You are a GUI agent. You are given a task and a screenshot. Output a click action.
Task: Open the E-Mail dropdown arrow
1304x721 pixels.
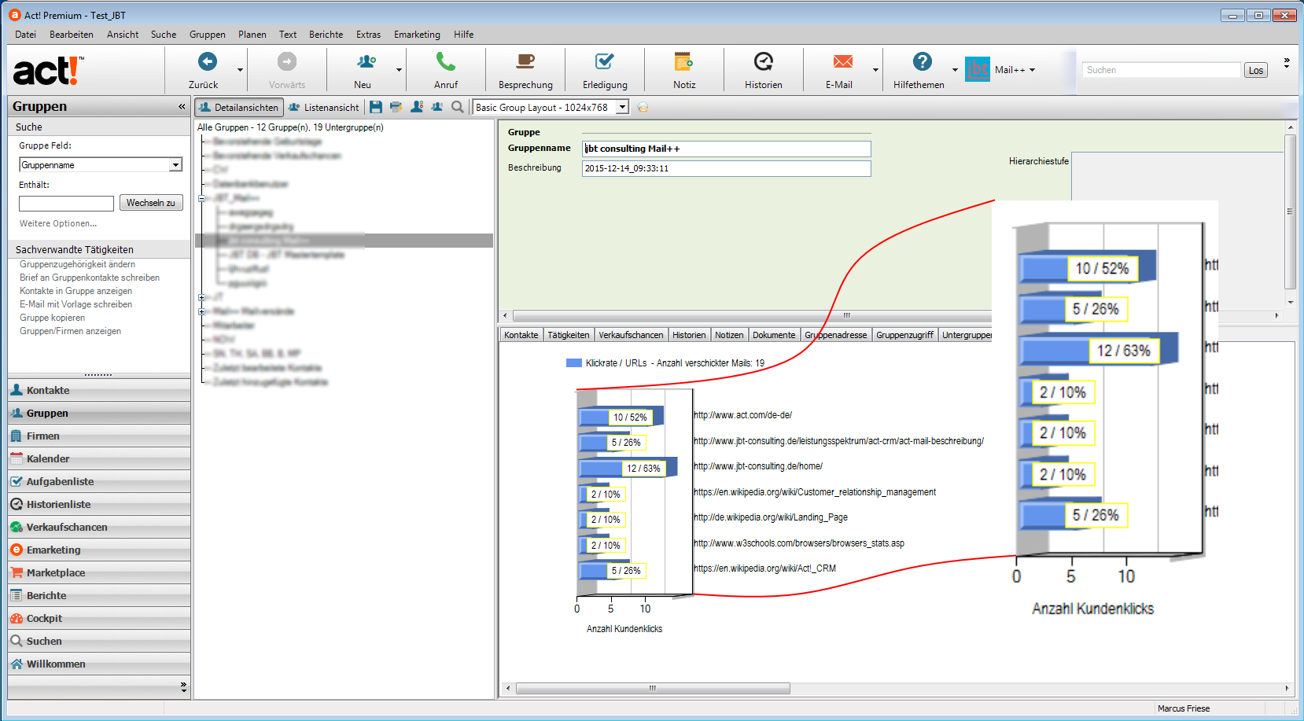[x=875, y=70]
